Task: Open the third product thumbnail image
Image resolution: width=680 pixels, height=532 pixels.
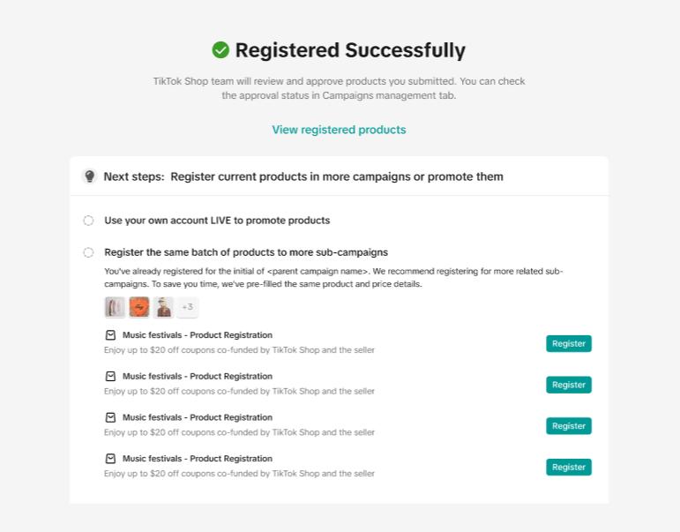Action: 163,307
